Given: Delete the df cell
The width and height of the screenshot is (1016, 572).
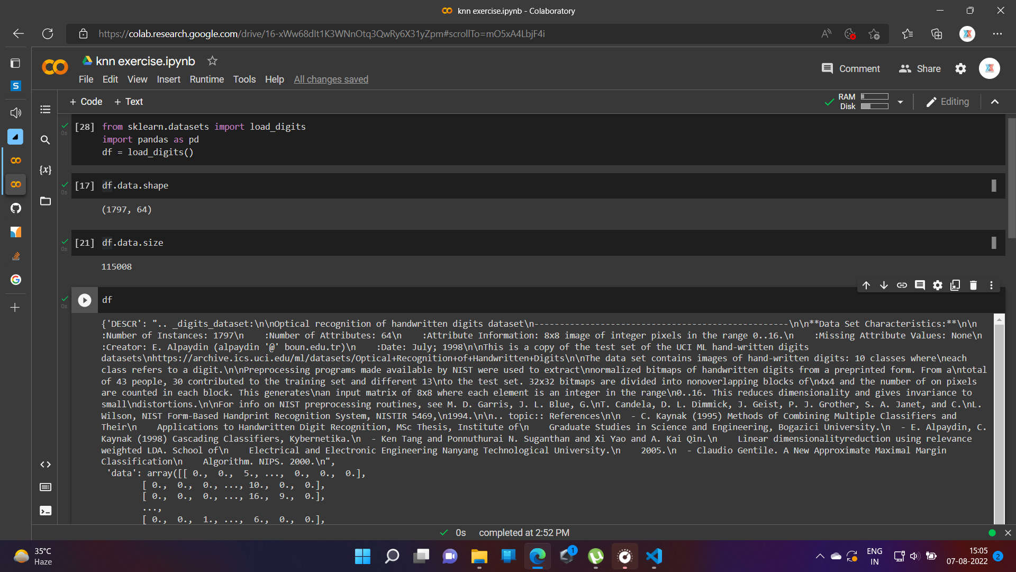Looking at the screenshot, I should click(x=973, y=285).
